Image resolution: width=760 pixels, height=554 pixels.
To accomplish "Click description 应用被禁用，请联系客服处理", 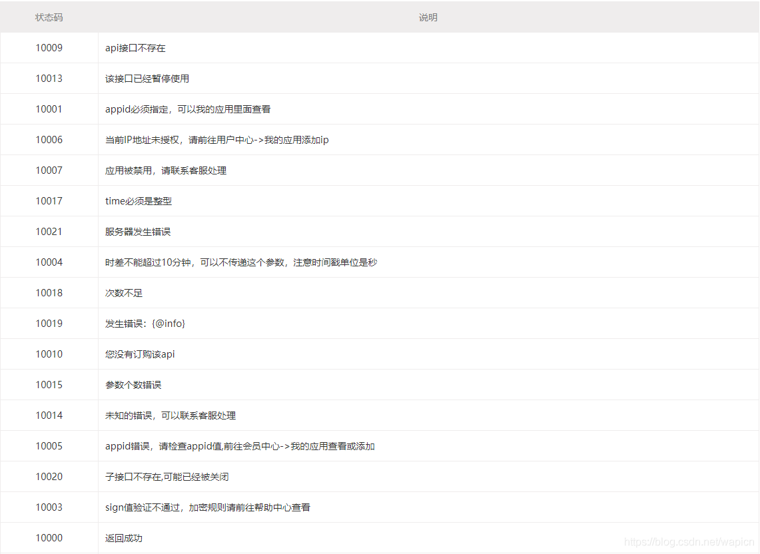I will 166,170.
